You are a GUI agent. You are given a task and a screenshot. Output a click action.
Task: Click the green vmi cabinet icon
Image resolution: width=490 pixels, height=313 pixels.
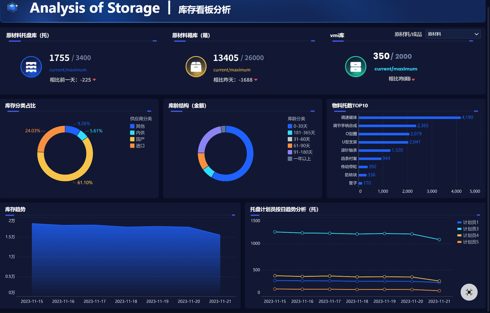coord(356,67)
